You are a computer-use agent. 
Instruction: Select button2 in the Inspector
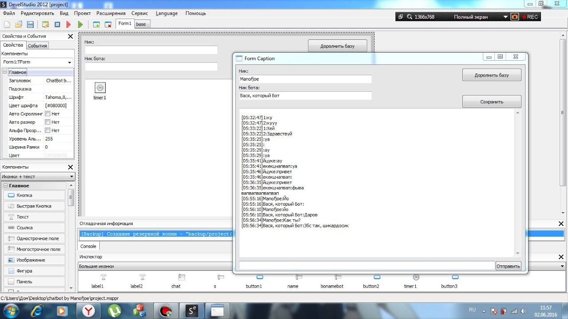pos(371,281)
